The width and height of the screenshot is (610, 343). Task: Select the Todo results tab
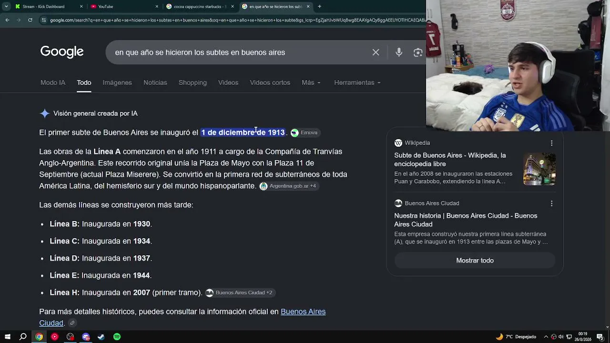point(84,82)
